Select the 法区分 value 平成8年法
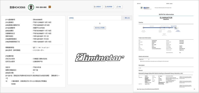Image resolution: width=199 pixels, height=93 pixels. [x=37, y=67]
